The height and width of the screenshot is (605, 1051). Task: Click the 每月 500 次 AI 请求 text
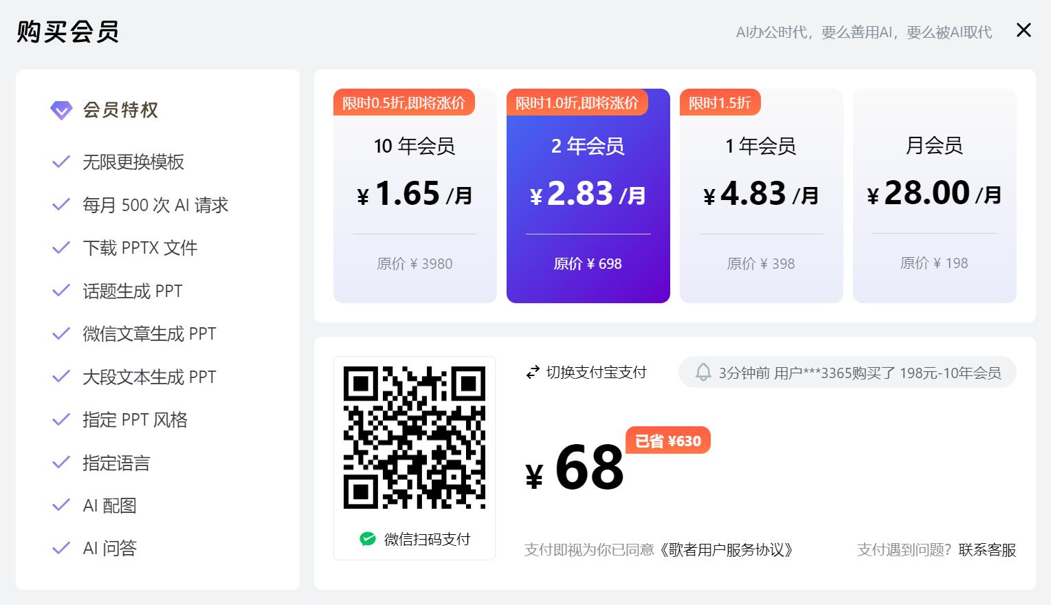click(x=155, y=205)
